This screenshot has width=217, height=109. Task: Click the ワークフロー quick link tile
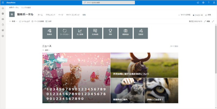65,33
